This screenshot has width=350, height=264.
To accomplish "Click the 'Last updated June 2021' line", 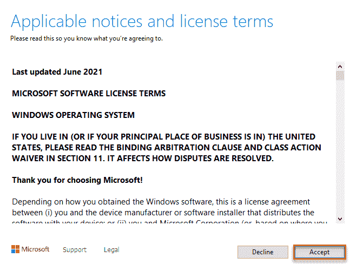I will point(57,71).
